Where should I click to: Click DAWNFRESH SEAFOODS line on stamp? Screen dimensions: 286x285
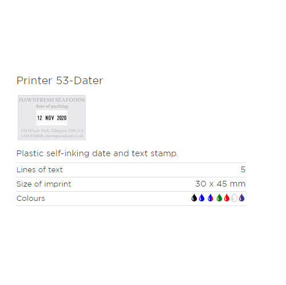(52, 100)
